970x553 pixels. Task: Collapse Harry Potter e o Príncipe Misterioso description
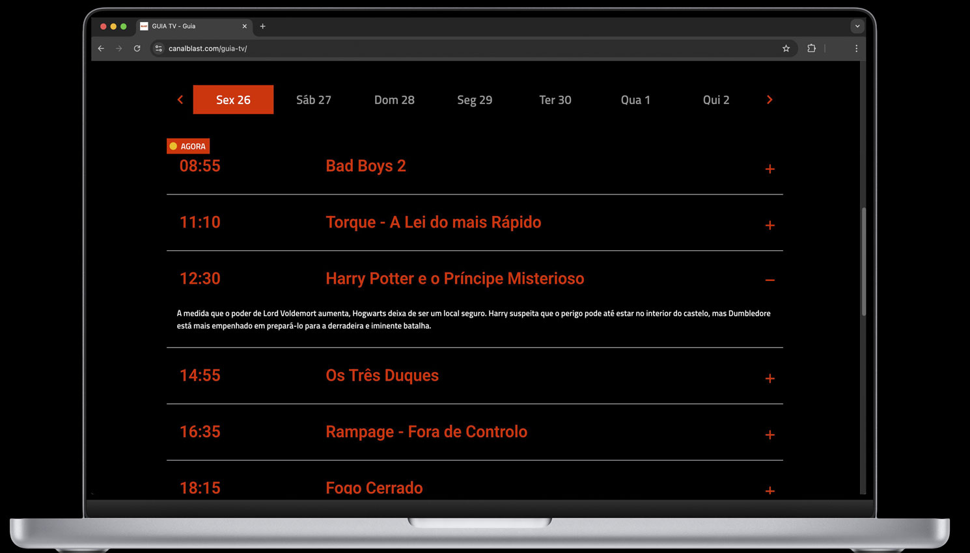[769, 280]
